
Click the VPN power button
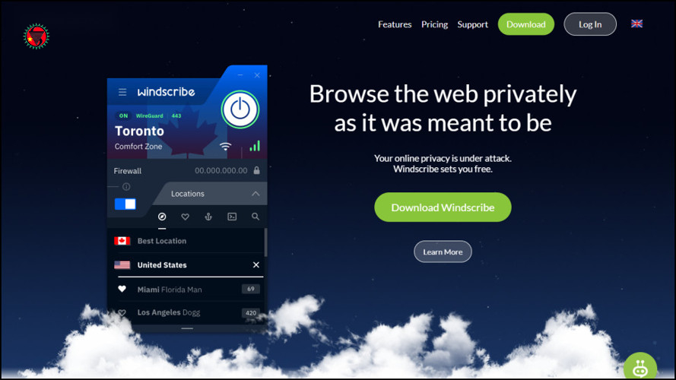(240, 109)
